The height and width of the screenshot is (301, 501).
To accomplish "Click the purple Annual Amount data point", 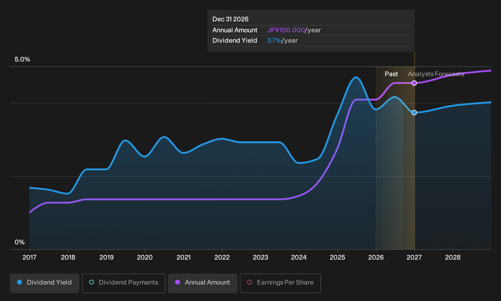I will [414, 83].
